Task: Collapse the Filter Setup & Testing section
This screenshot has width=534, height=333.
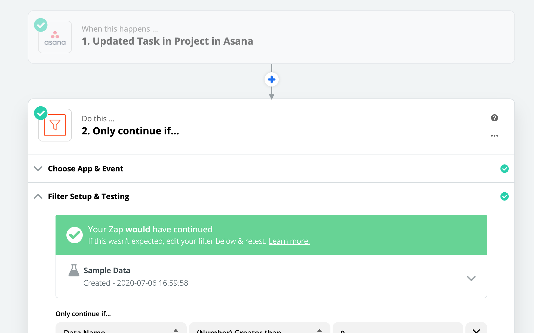Action: point(38,196)
